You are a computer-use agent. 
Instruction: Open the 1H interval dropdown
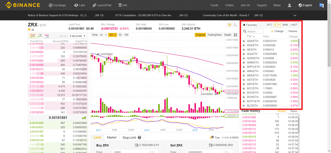112,35
